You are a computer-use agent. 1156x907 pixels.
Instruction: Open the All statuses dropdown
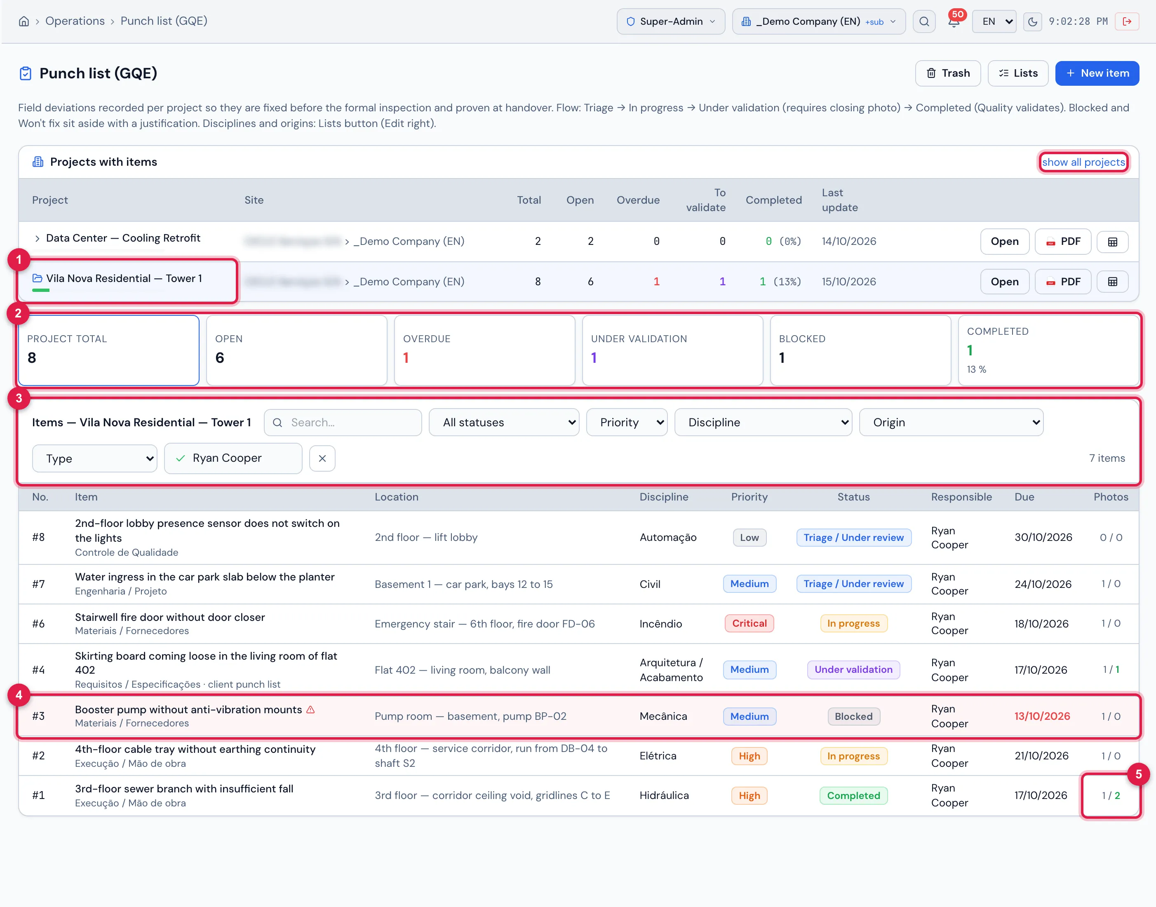504,423
